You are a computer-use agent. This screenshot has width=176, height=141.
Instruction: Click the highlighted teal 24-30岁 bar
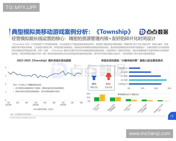point(148,80)
